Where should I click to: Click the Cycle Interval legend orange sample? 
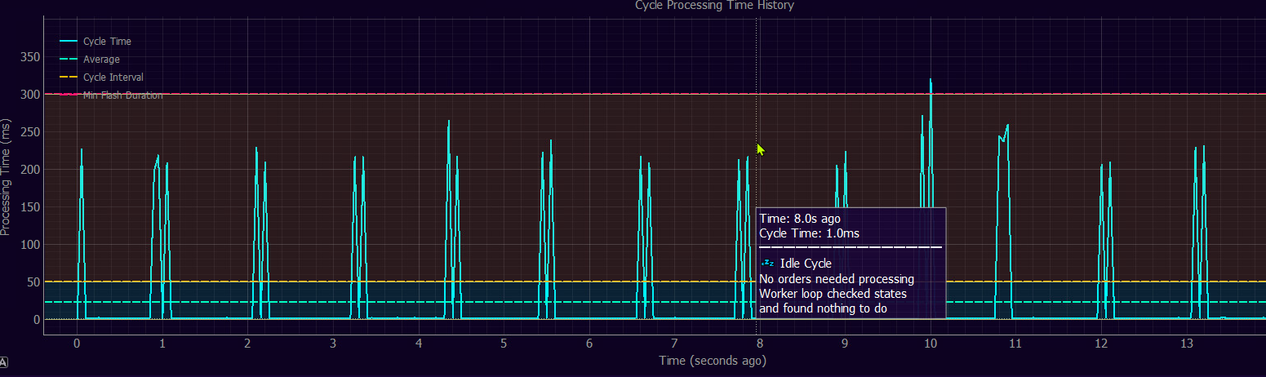pos(69,78)
